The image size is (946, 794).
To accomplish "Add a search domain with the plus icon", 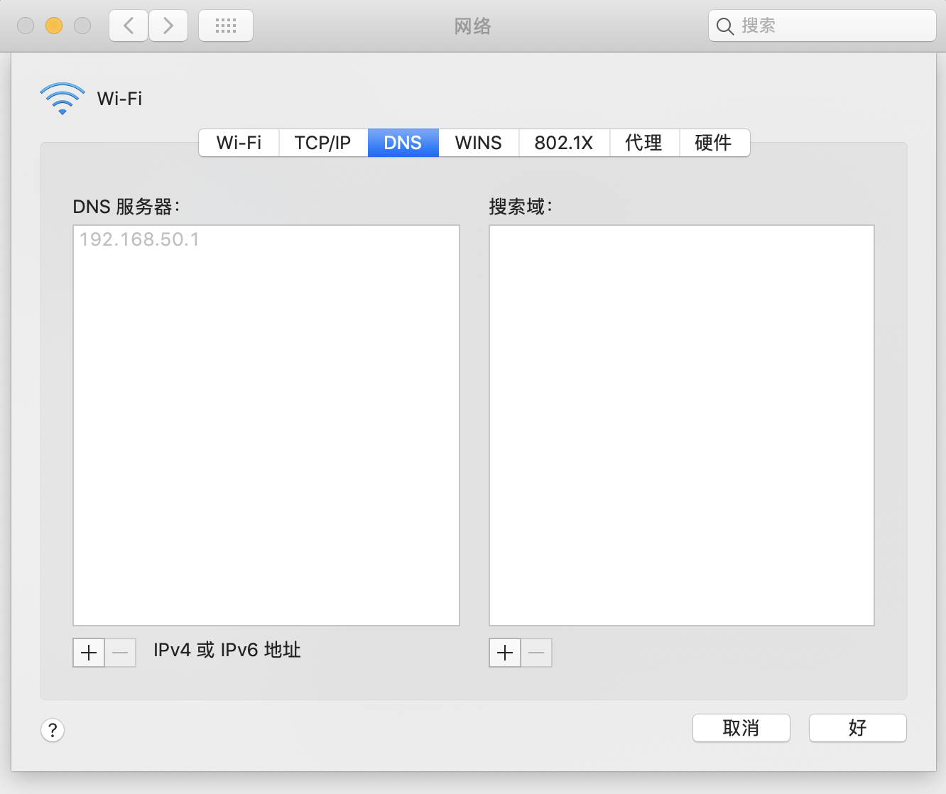I will [504, 653].
